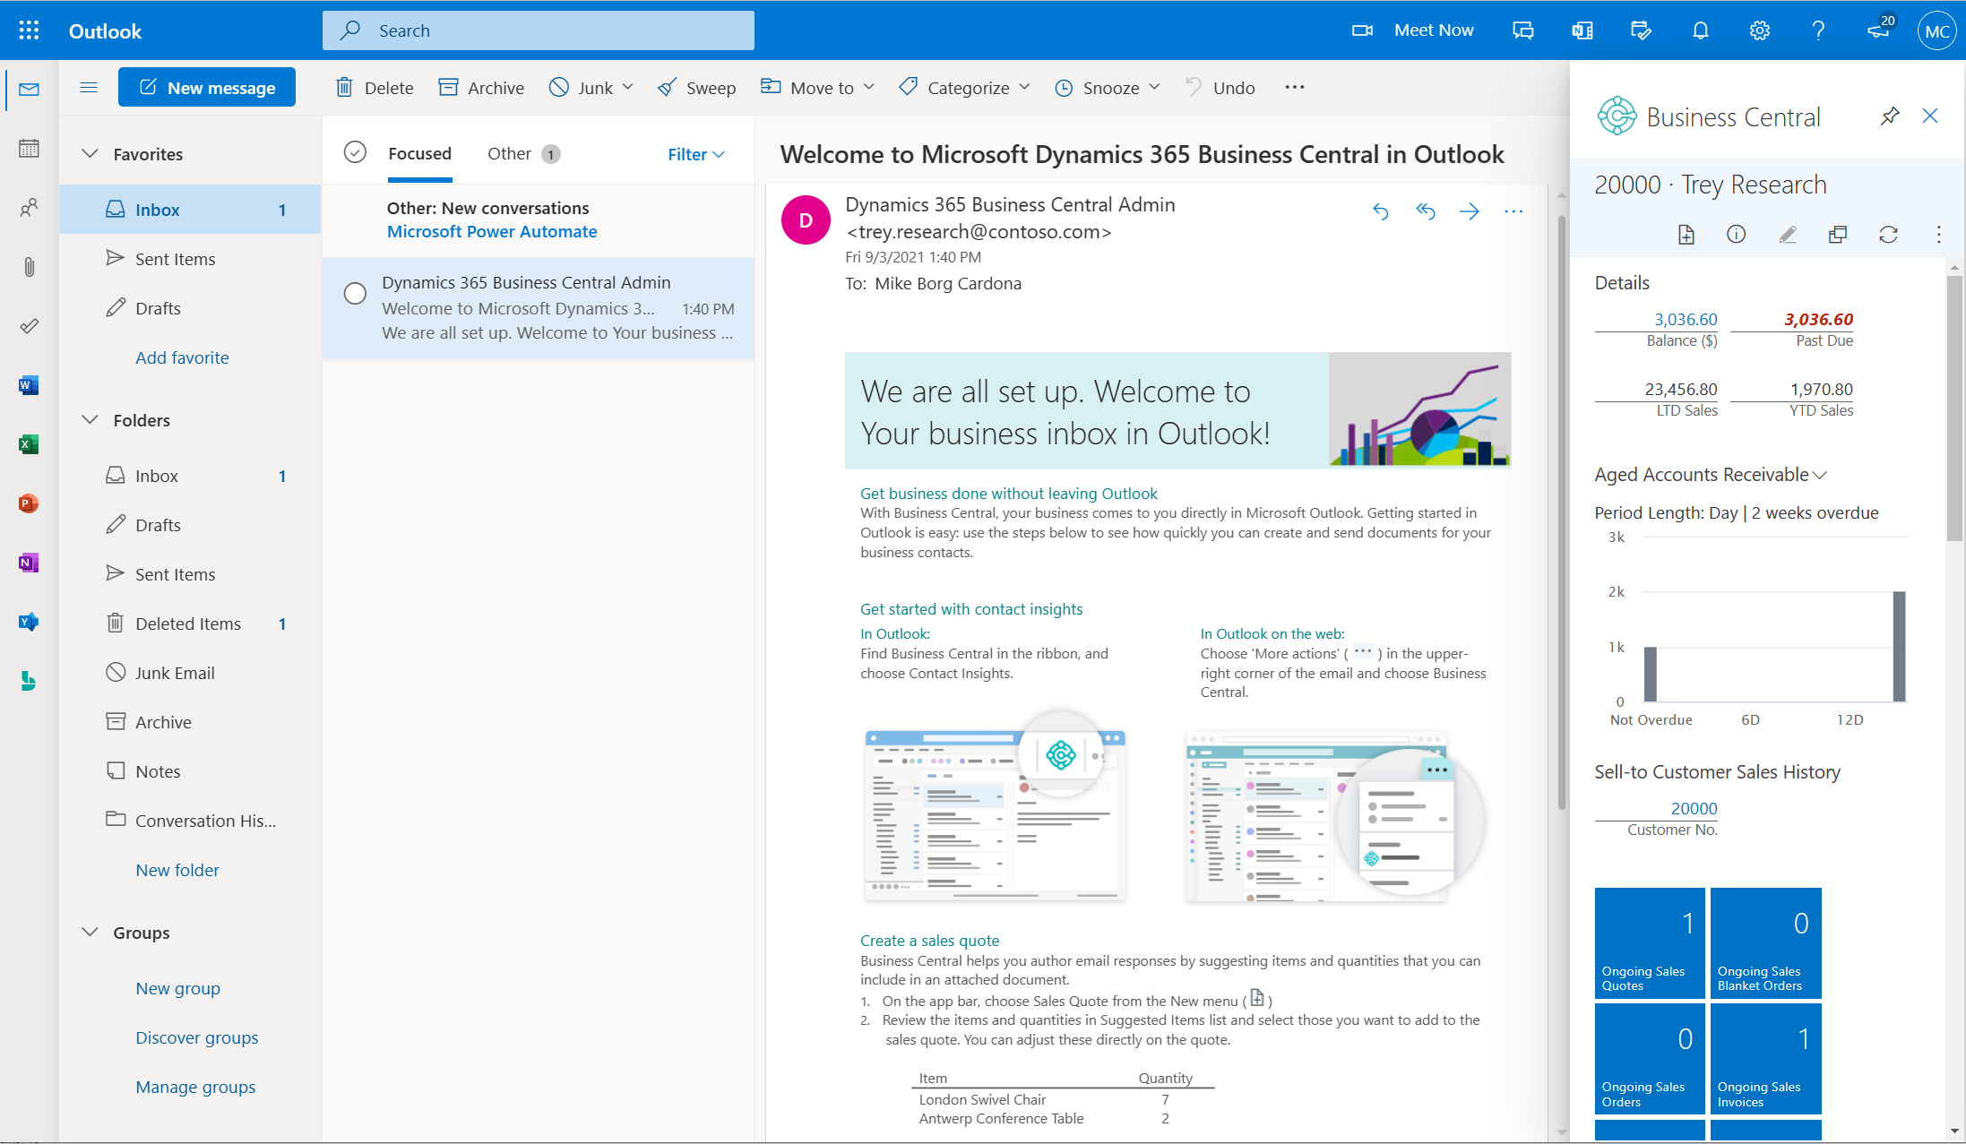1966x1144 pixels.
Task: Select the Other inbox tab
Action: (509, 152)
